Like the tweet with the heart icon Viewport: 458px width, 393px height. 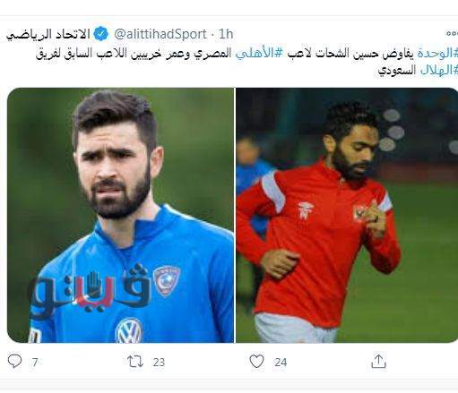coord(256,362)
